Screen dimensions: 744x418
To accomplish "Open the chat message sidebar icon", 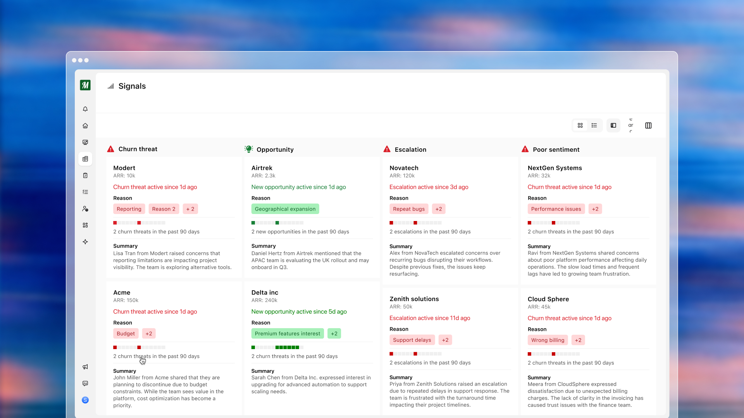I will point(85,384).
